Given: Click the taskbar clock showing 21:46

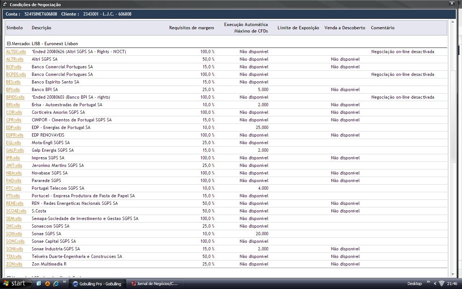Looking at the screenshot, I should click(452, 284).
